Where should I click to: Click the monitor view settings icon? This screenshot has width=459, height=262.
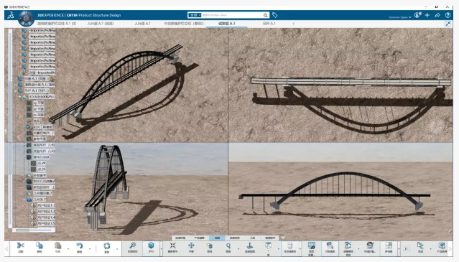pos(312,245)
